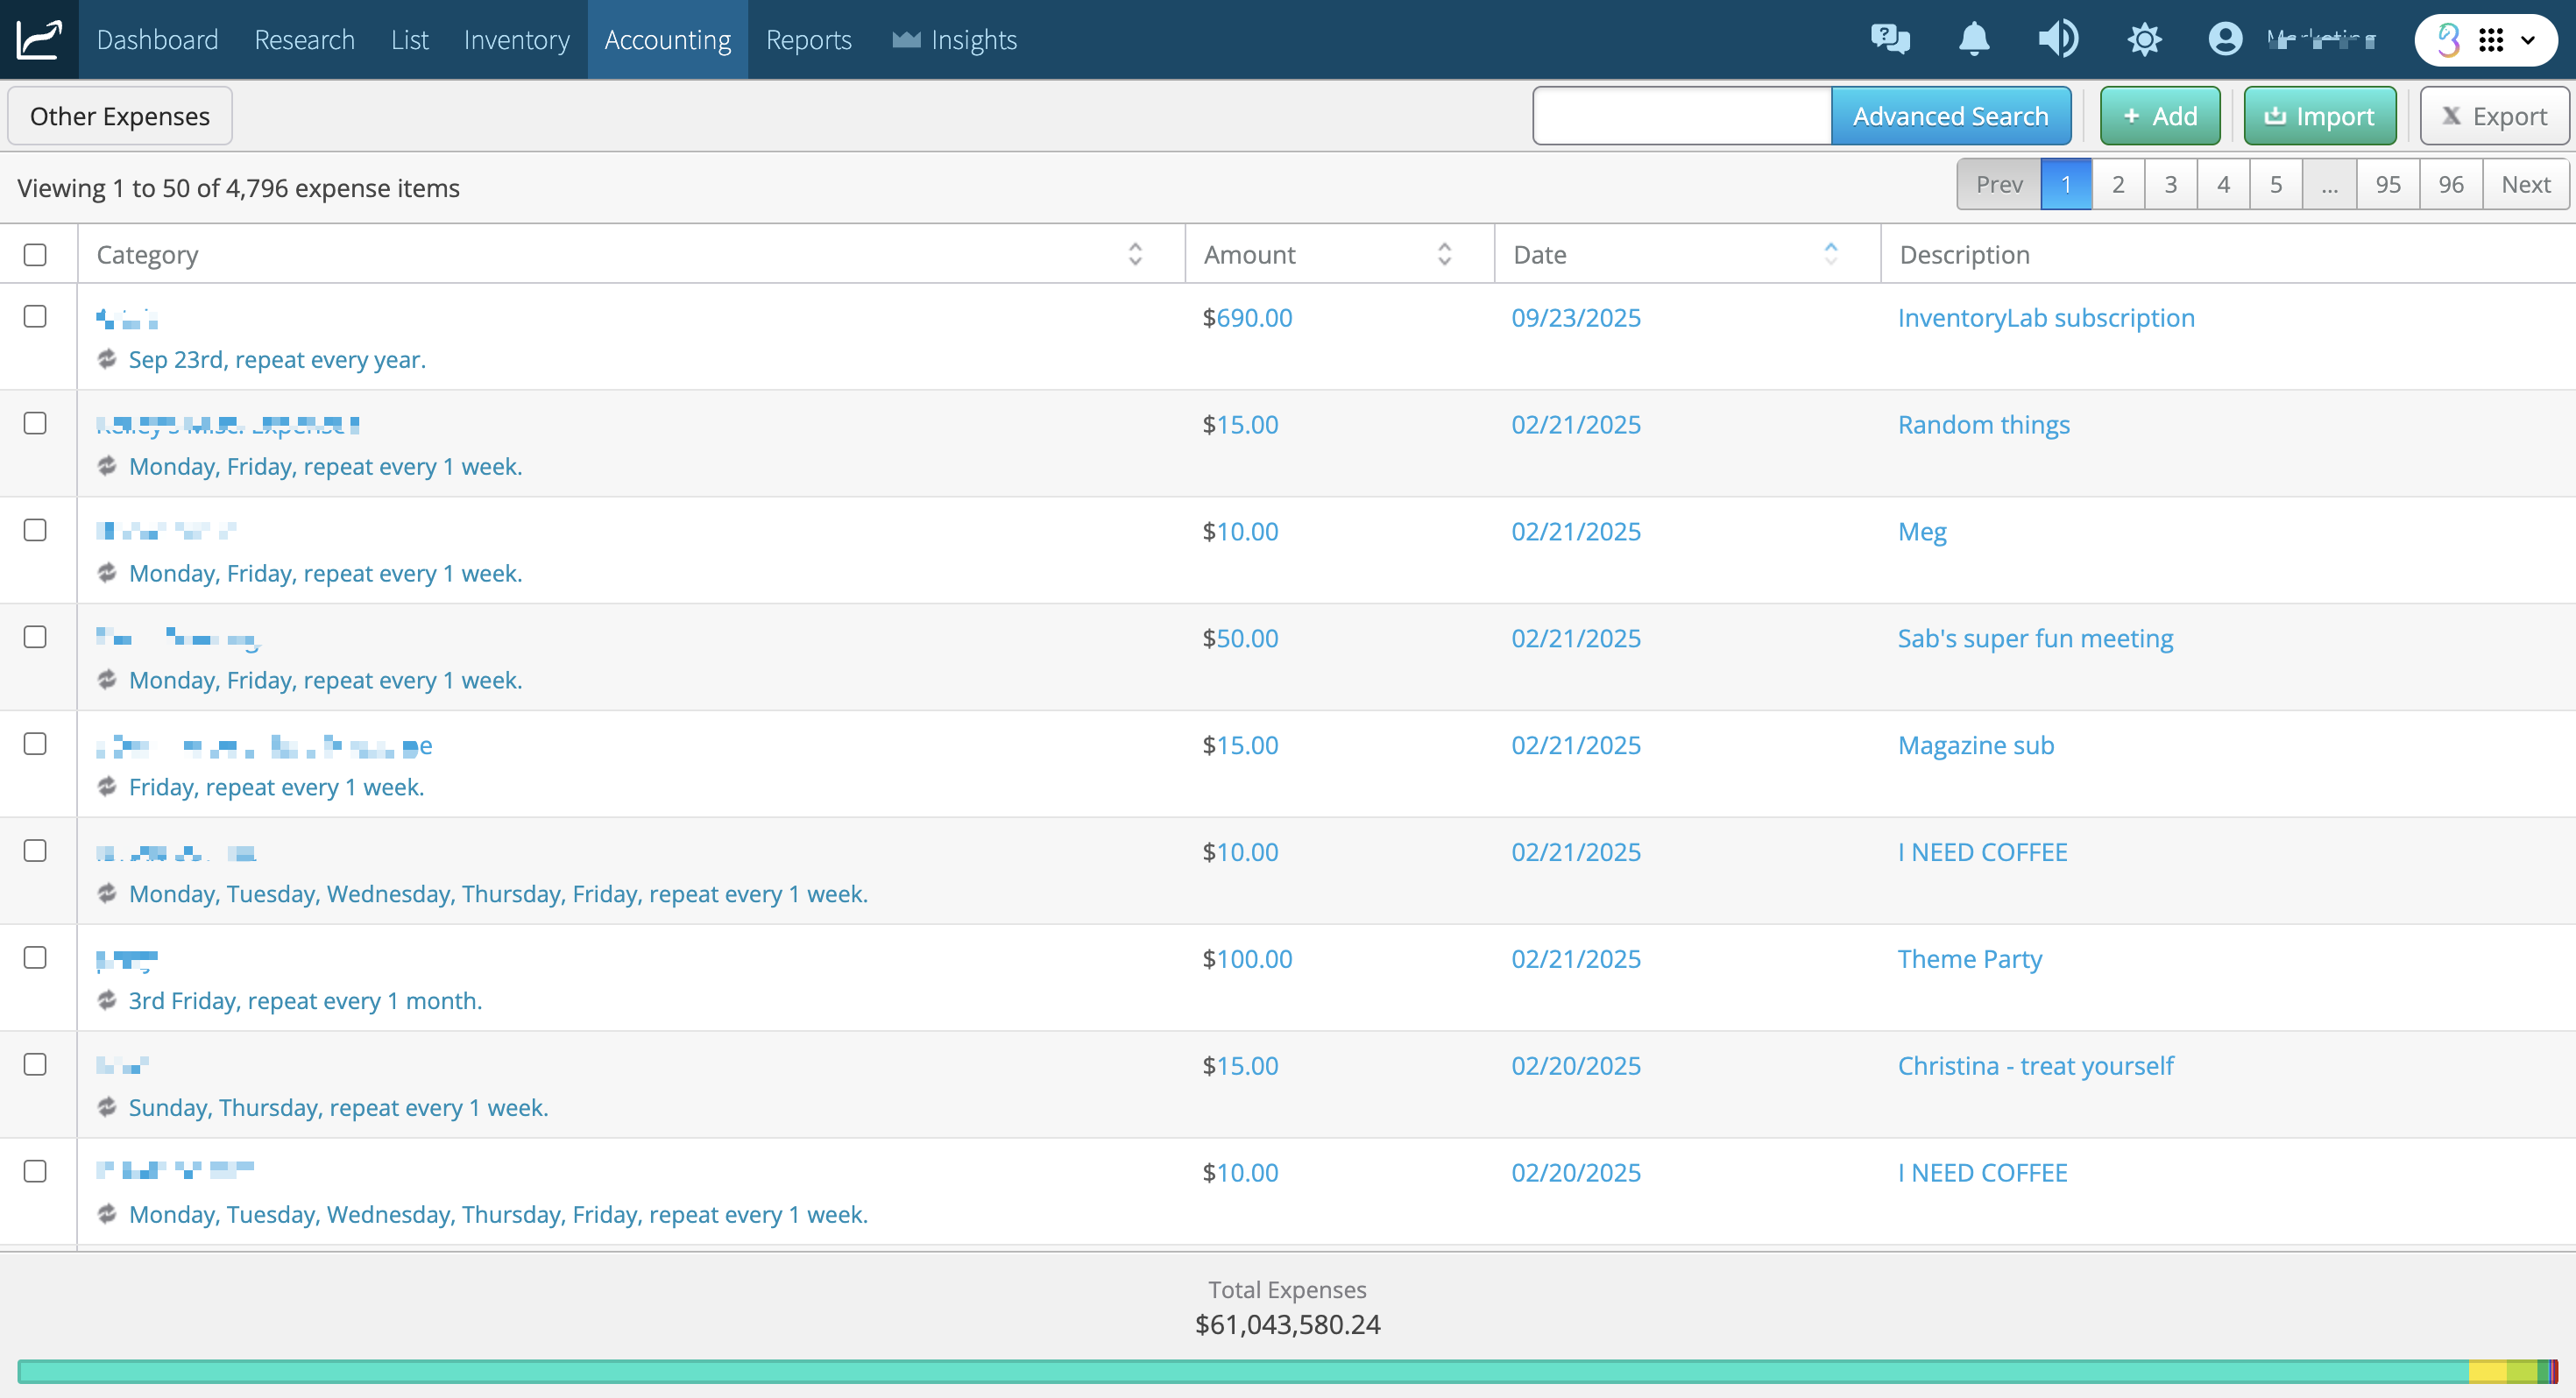Click the Export button
The height and width of the screenshot is (1398, 2576).
[2494, 116]
